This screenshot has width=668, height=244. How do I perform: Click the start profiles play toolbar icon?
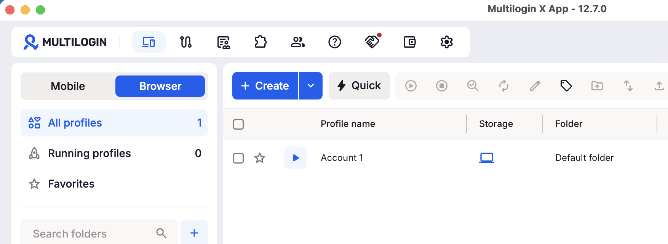pos(411,86)
